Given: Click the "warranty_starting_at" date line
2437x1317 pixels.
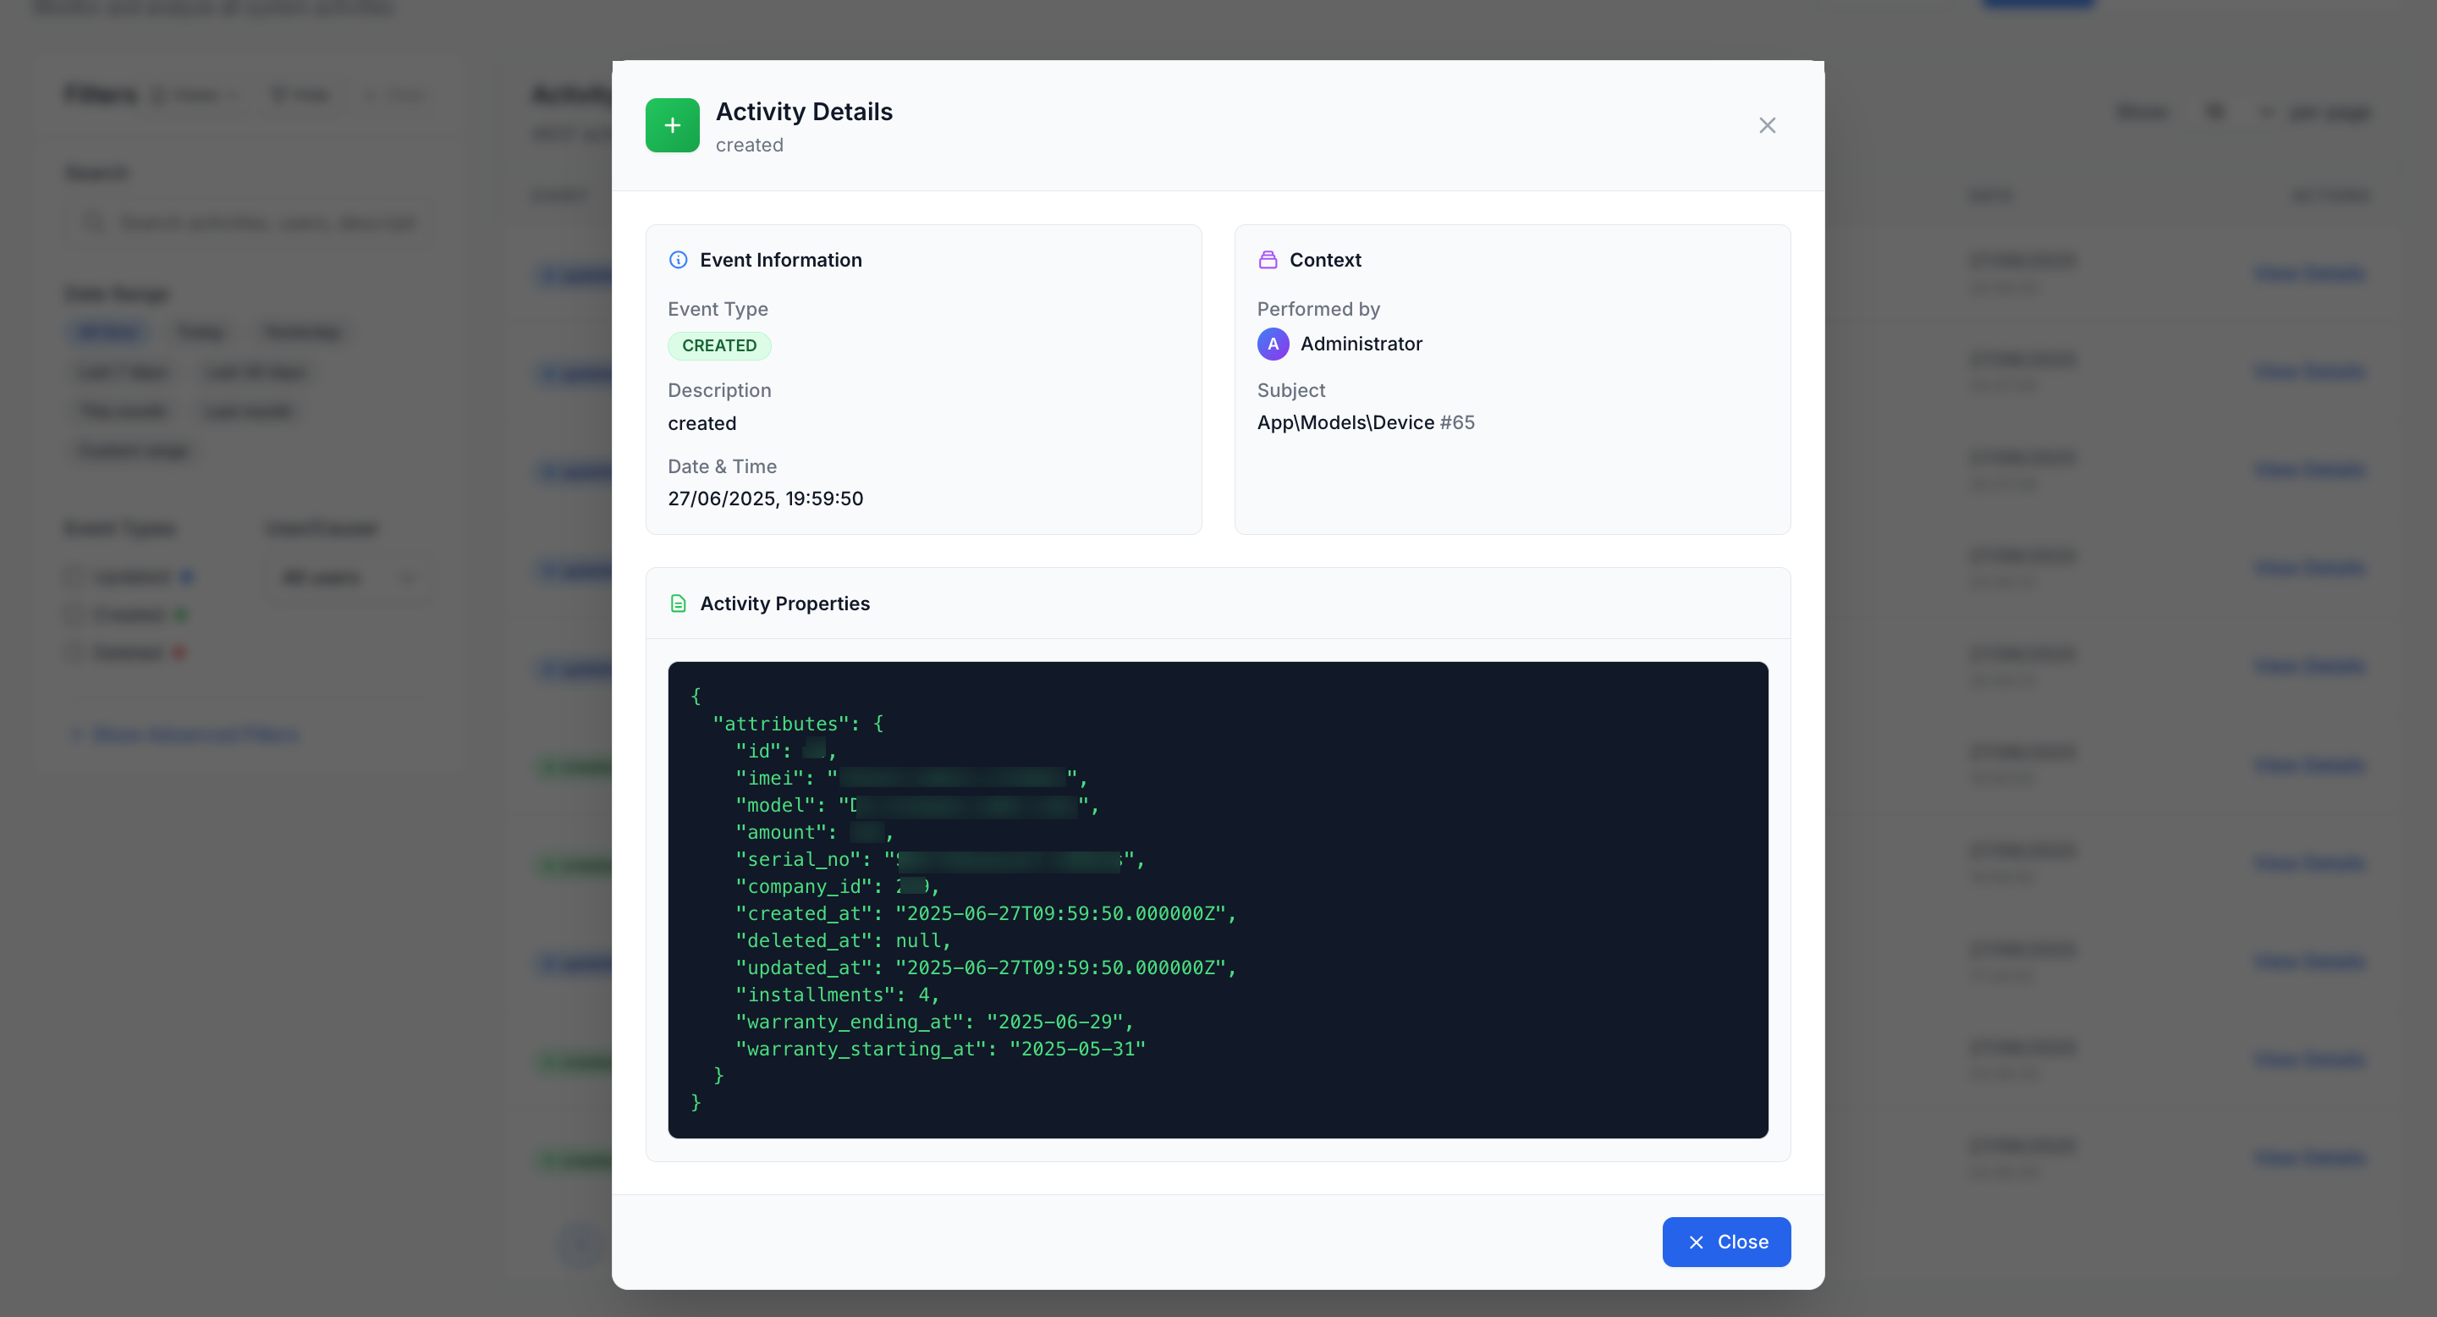Looking at the screenshot, I should [940, 1049].
